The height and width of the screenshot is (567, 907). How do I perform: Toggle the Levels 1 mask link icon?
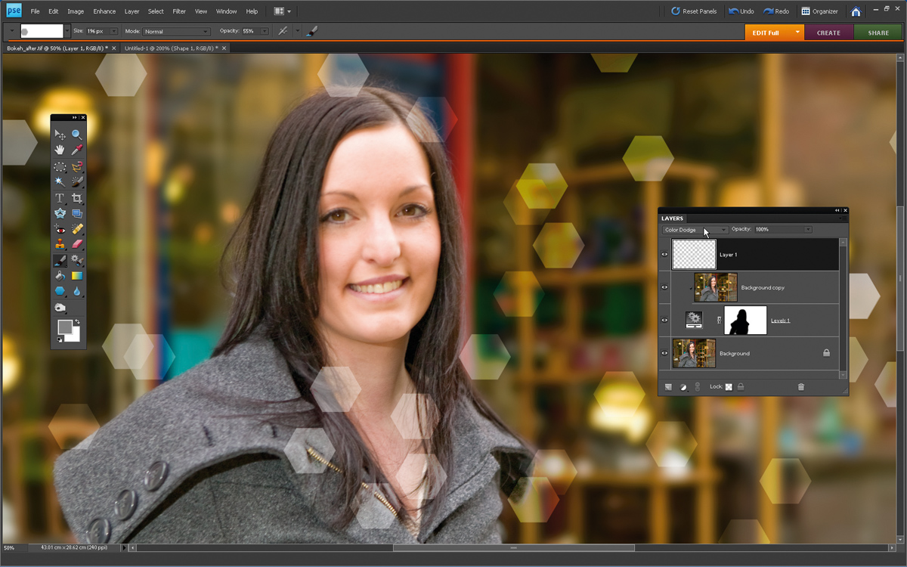point(719,321)
